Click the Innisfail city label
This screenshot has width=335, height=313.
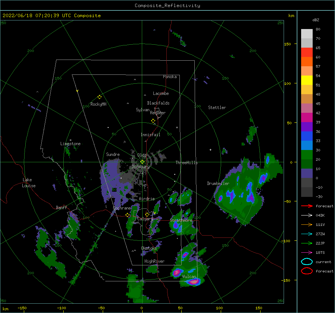(150, 135)
